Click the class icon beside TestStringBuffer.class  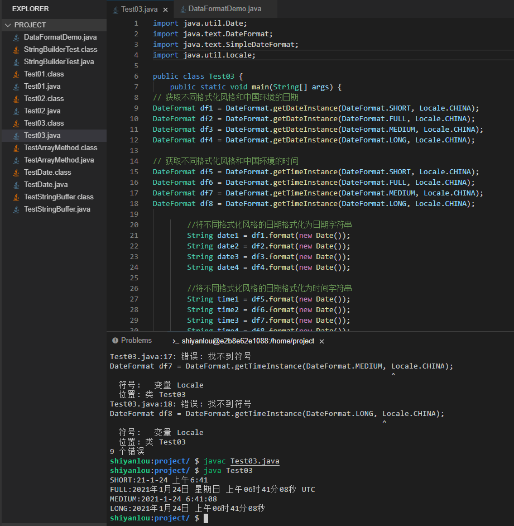pyautogui.click(x=16, y=197)
